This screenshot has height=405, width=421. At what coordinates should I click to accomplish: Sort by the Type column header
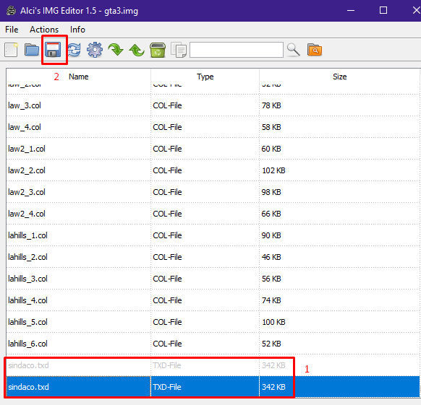pyautogui.click(x=205, y=77)
